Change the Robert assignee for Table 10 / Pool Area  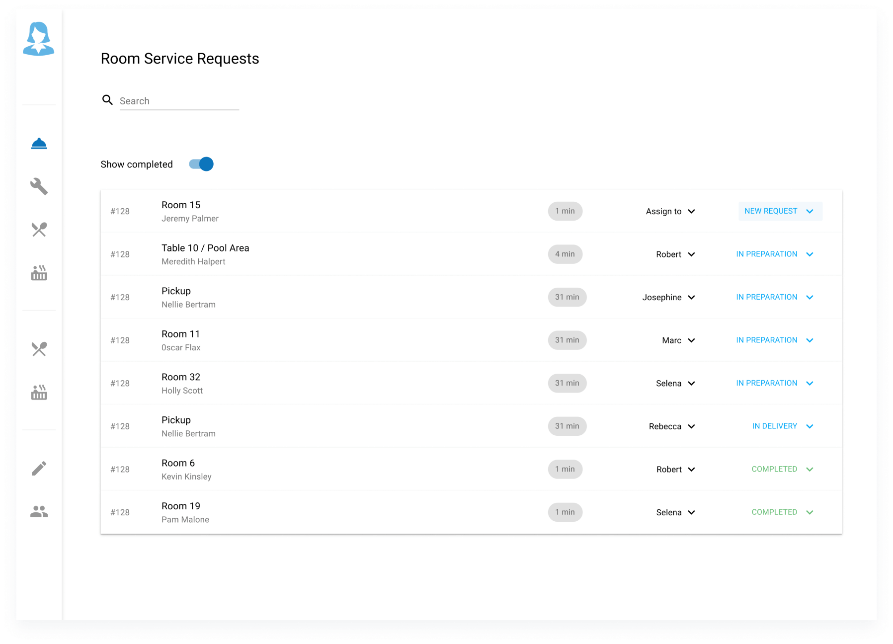point(675,254)
